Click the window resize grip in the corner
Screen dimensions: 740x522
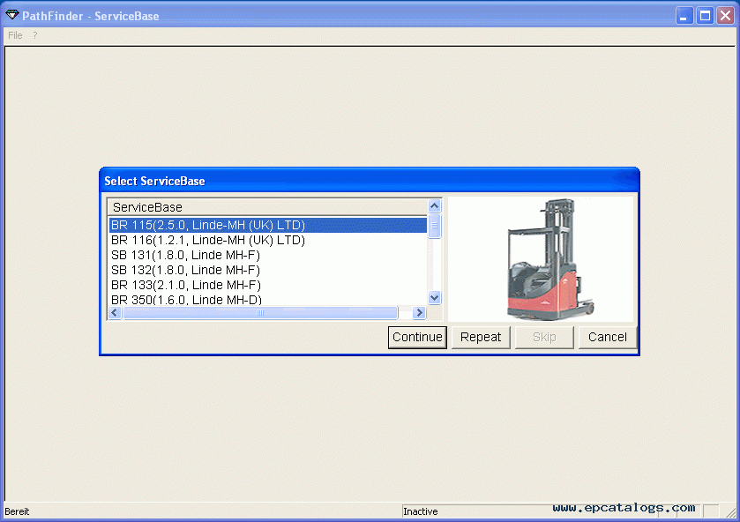pos(730,511)
